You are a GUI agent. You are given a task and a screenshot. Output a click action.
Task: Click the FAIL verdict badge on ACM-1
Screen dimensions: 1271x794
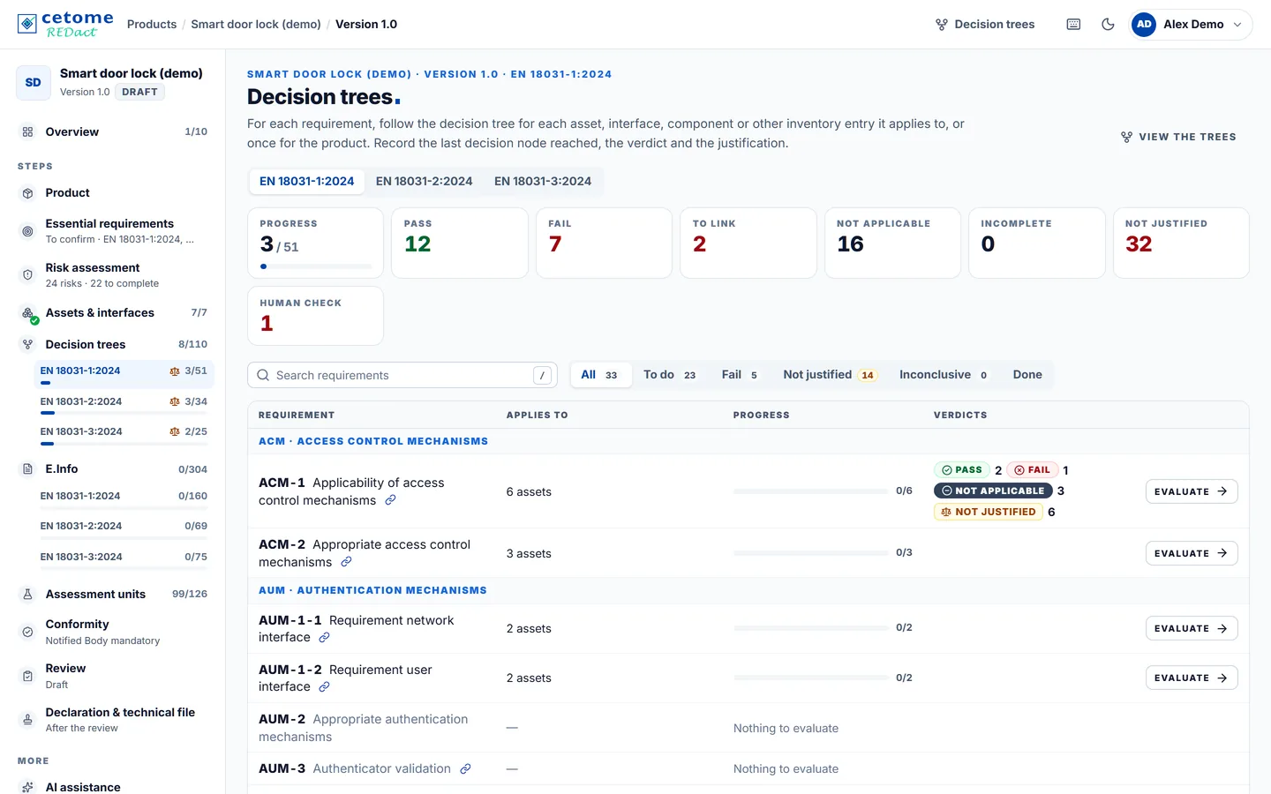pyautogui.click(x=1032, y=470)
